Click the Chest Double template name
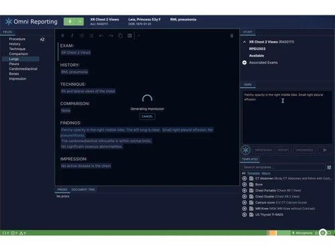 coord(265,197)
